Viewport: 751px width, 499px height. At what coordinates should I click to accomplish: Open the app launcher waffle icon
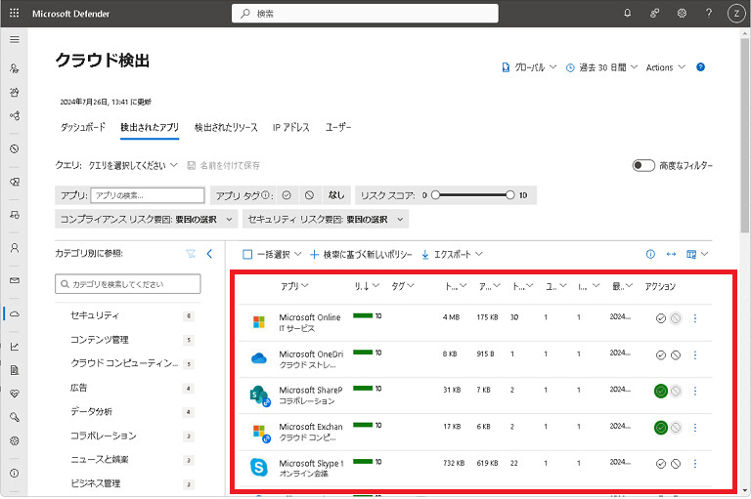(x=15, y=13)
